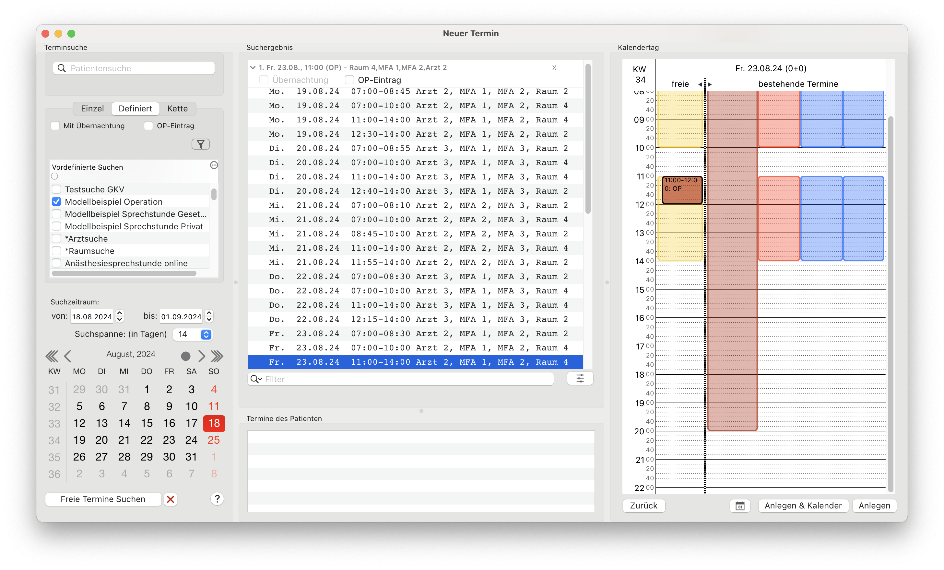The height and width of the screenshot is (570, 944).
Task: Uncheck Modellbeispiel Operation search
Action: click(57, 202)
